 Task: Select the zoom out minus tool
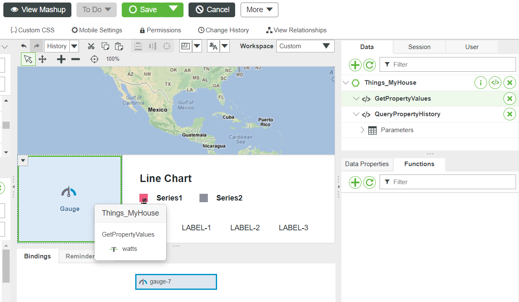75,59
